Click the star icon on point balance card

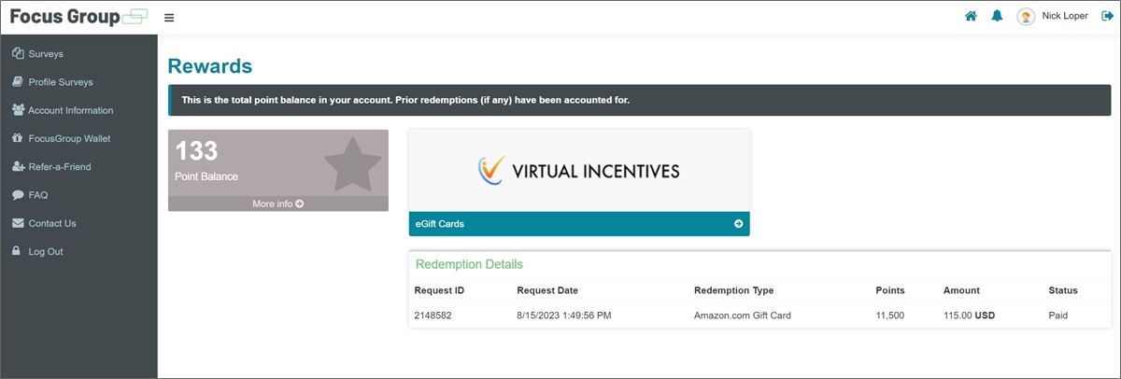click(353, 164)
